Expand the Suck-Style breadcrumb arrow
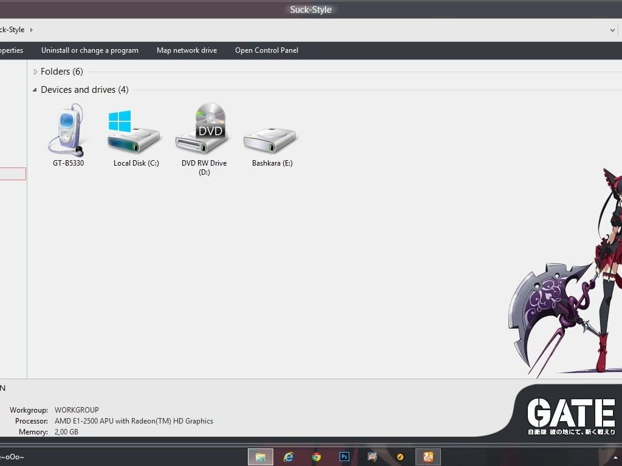Screen dimensions: 622x466 pyautogui.click(x=30, y=29)
